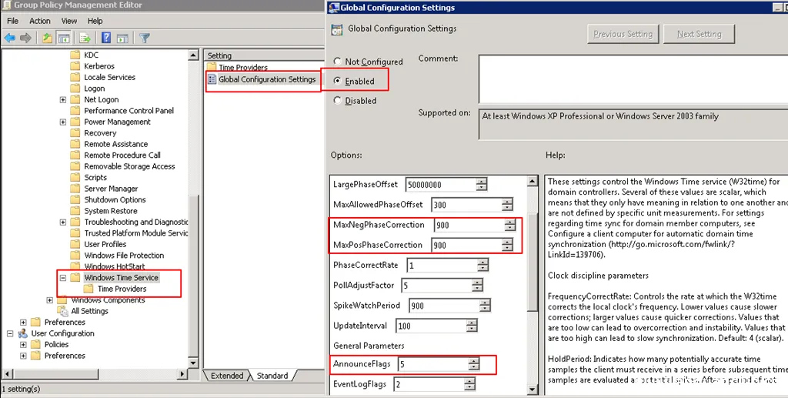
Task: Collapse the User Configuration node
Action: point(10,333)
